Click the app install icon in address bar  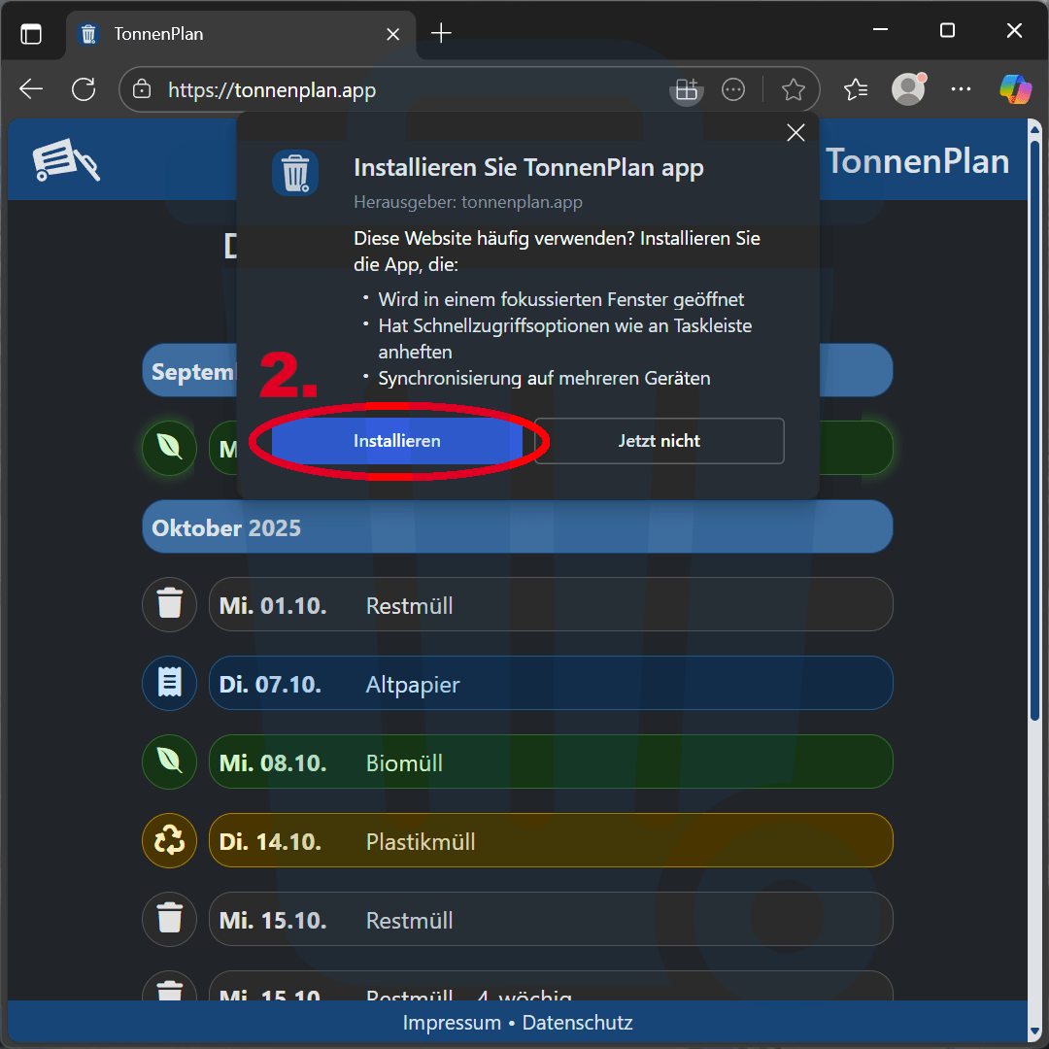click(x=687, y=90)
